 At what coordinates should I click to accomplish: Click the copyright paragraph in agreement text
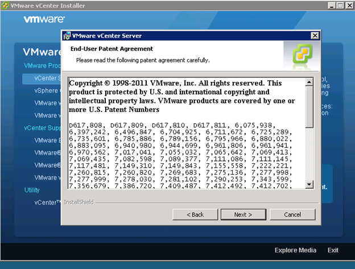(182, 96)
